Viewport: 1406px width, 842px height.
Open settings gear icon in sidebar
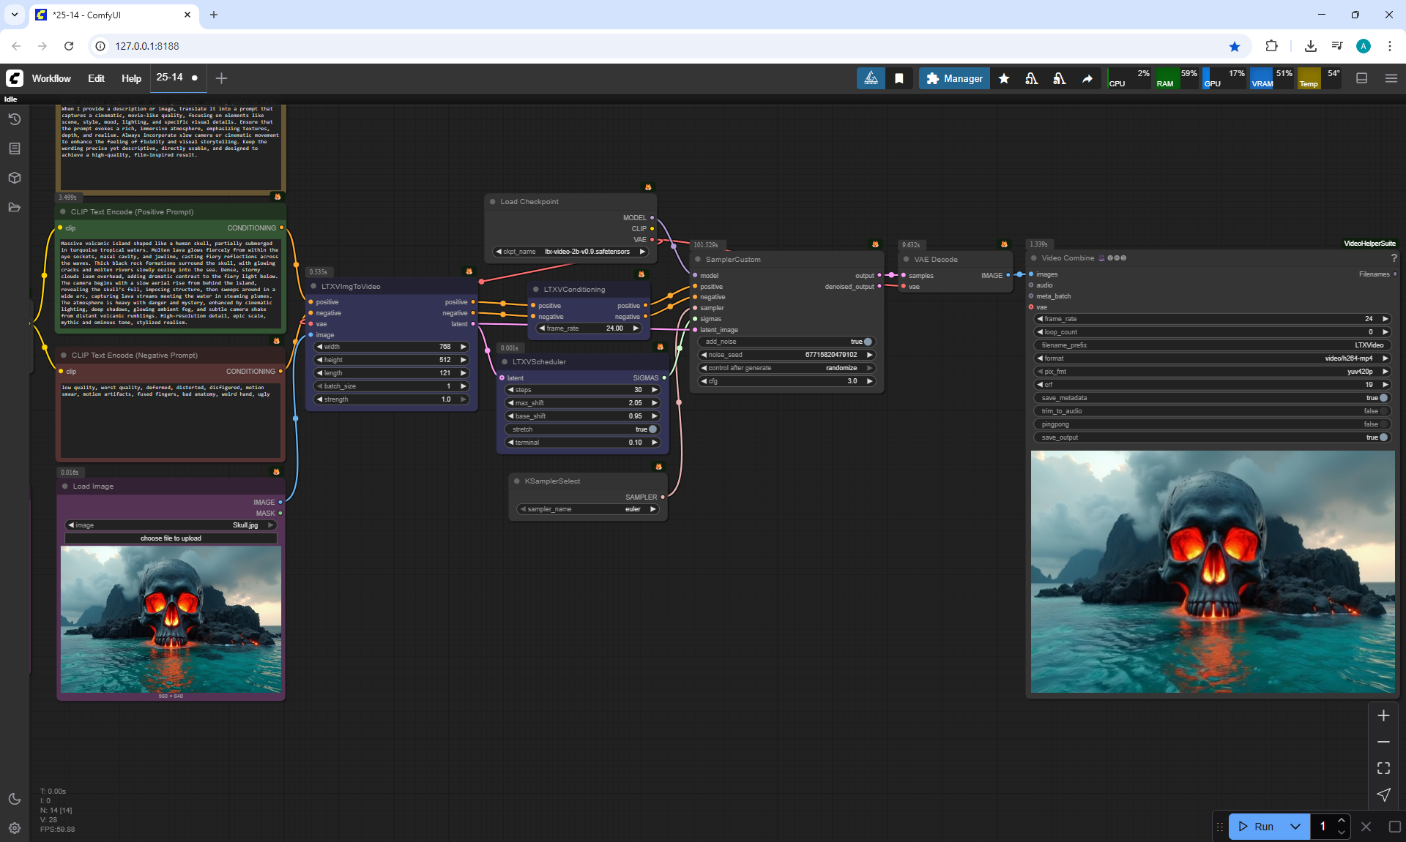[15, 828]
